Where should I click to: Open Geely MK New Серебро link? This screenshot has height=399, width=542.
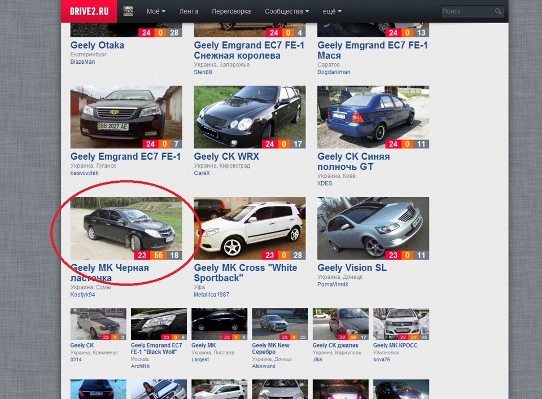pos(270,349)
